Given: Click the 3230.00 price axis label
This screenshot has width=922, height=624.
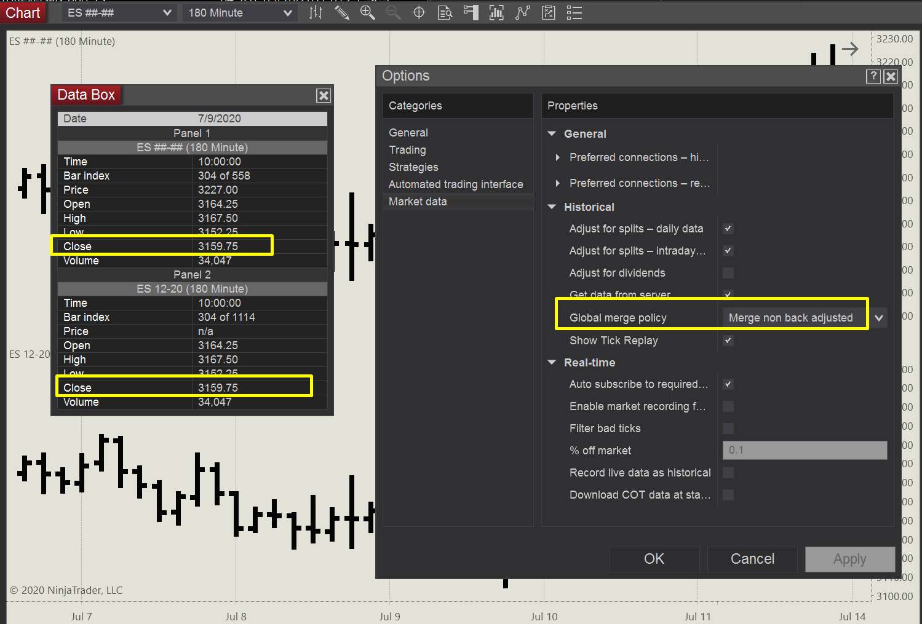Looking at the screenshot, I should 895,39.
